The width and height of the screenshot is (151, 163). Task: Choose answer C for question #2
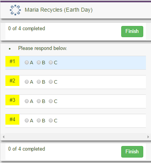pyautogui.click(x=51, y=82)
